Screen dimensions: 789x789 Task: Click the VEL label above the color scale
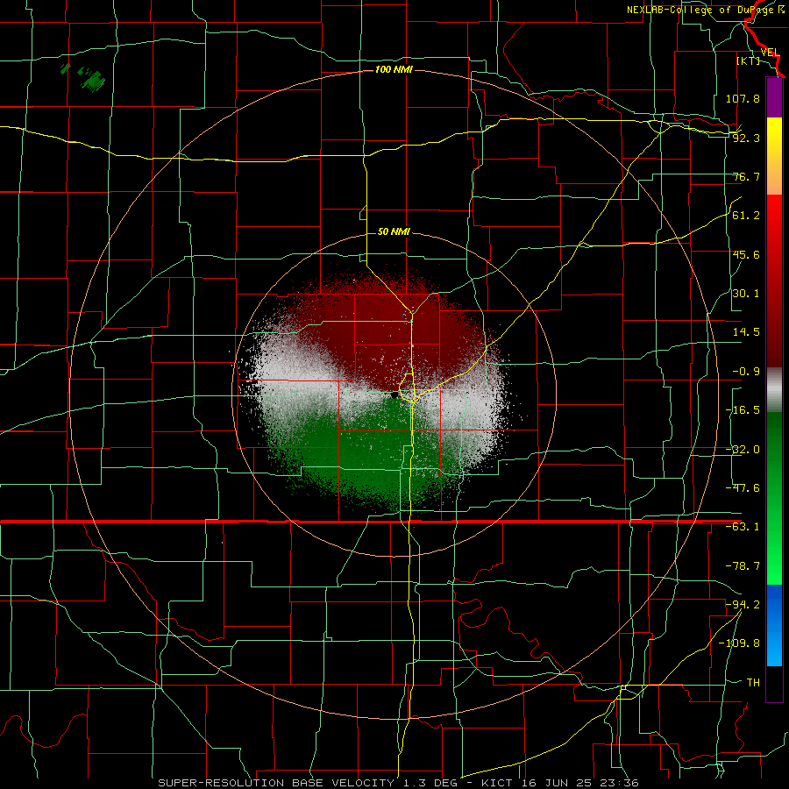(x=770, y=53)
